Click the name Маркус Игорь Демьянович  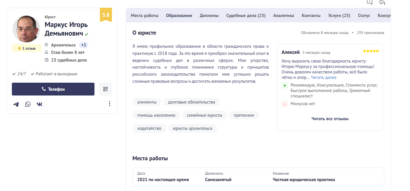[x=66, y=29]
